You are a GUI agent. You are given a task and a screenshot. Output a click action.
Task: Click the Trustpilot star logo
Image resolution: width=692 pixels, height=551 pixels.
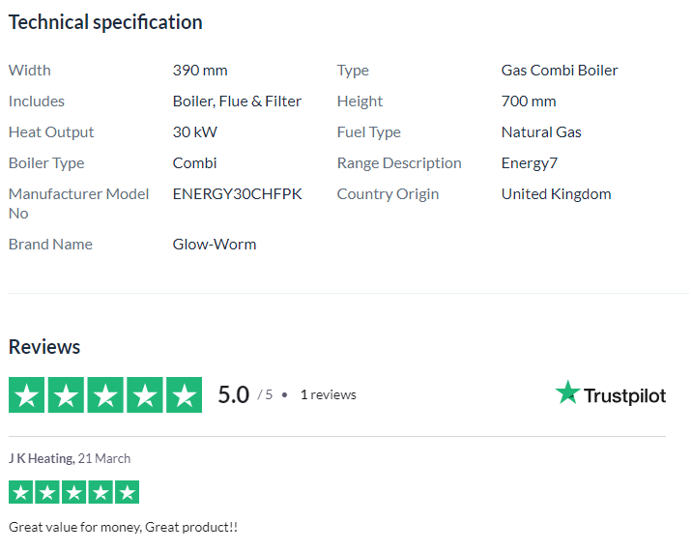(x=567, y=392)
